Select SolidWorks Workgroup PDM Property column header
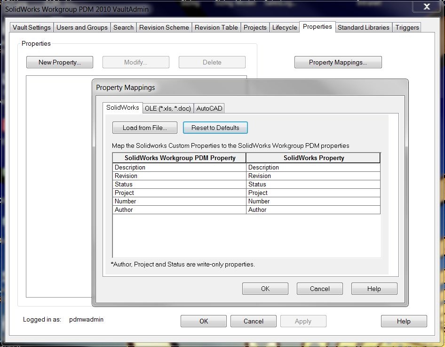 [x=179, y=158]
